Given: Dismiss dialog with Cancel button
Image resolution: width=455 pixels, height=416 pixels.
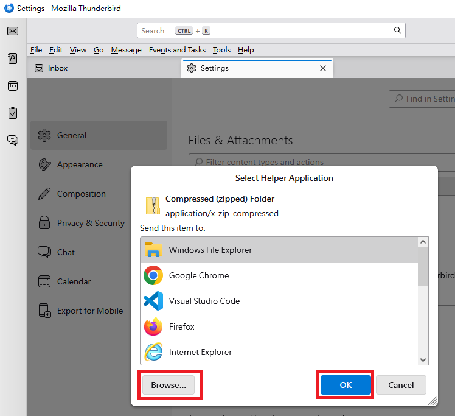Looking at the screenshot, I should [401, 385].
